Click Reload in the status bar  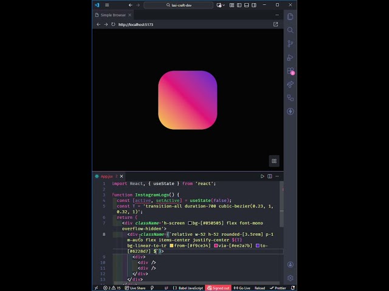click(260, 288)
